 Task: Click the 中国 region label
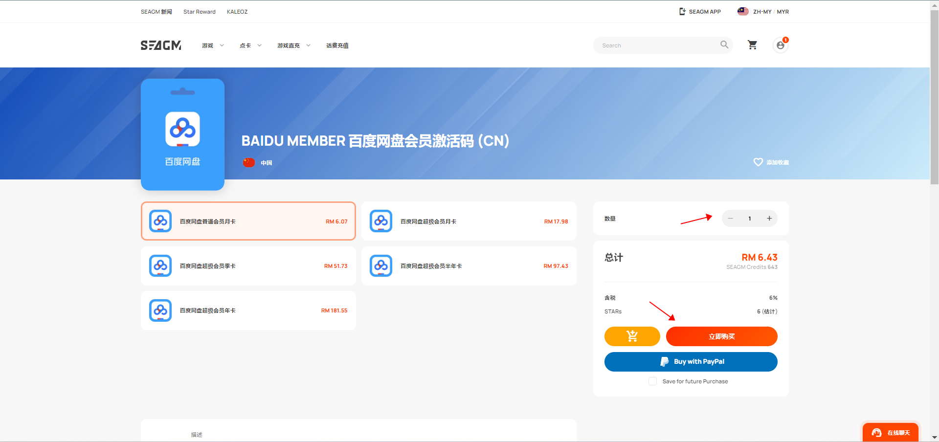coord(267,163)
